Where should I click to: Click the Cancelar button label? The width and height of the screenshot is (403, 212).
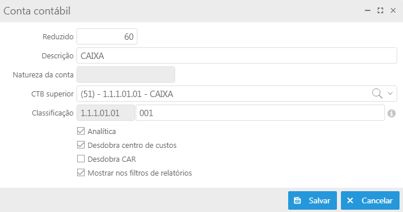(x=377, y=200)
